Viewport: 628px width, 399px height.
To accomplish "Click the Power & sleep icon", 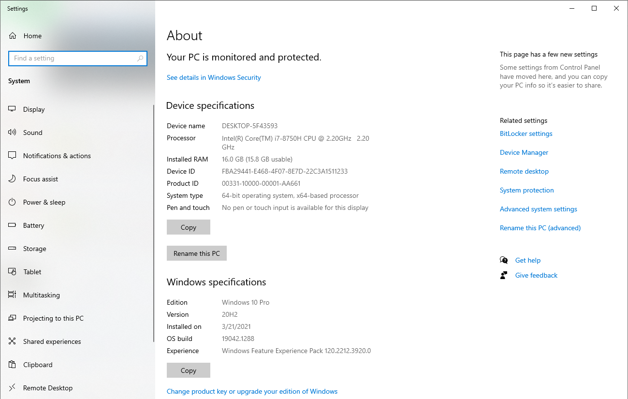I will tap(13, 202).
